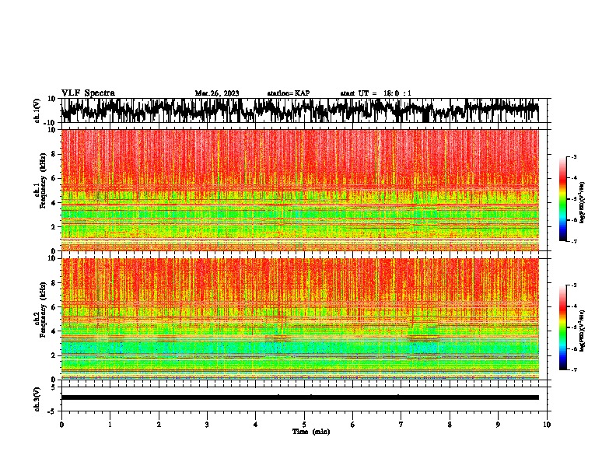This screenshot has width=616, height=476.
Task: Click inside the ch.1 spectrogram panel
Action: point(299,190)
